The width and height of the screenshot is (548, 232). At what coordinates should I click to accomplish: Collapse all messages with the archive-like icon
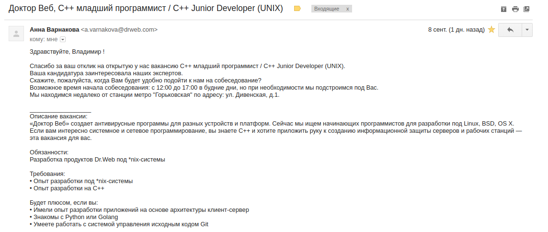coord(503,9)
